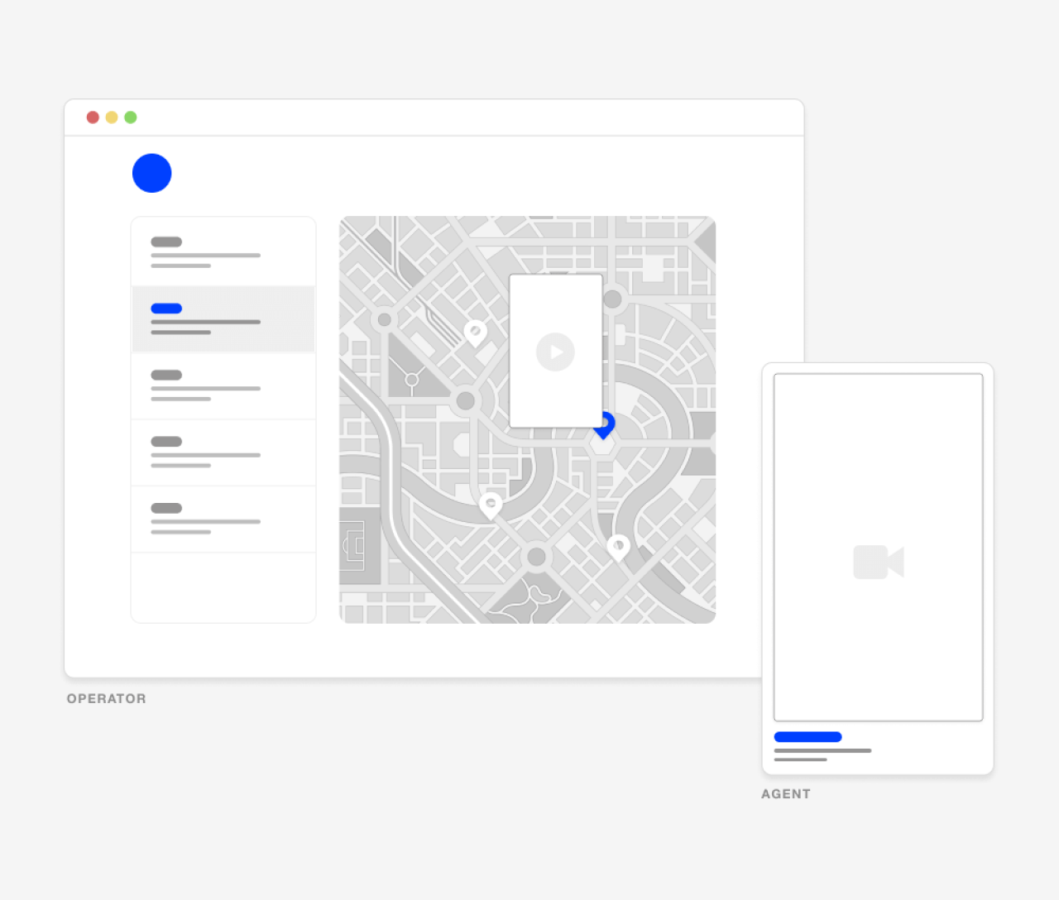1059x900 pixels.
Task: Play the video preview on the map
Action: click(555, 352)
